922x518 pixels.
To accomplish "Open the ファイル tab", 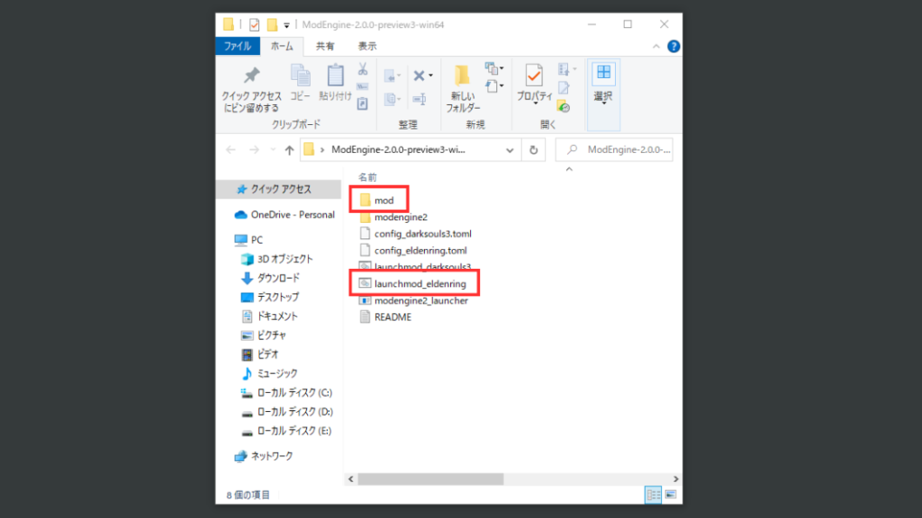I will [238, 46].
